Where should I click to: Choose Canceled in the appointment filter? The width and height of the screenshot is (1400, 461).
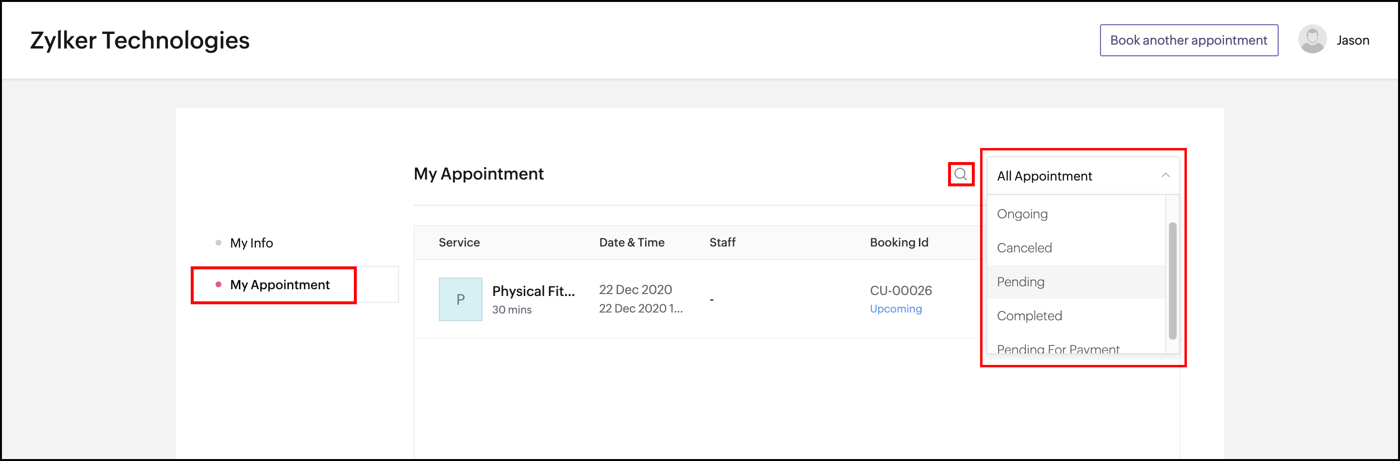(x=1024, y=248)
